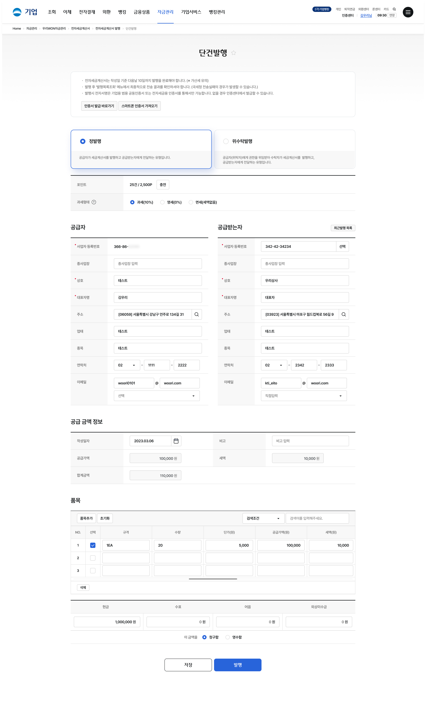
Task: Open the calendar picker for 작성일자
Action: 176,441
